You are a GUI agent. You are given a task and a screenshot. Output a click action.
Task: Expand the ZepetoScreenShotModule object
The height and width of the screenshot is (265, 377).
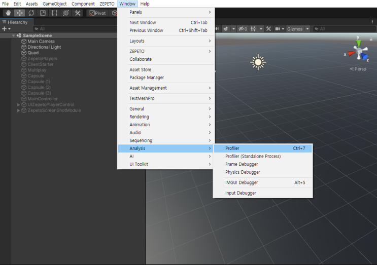[18, 110]
